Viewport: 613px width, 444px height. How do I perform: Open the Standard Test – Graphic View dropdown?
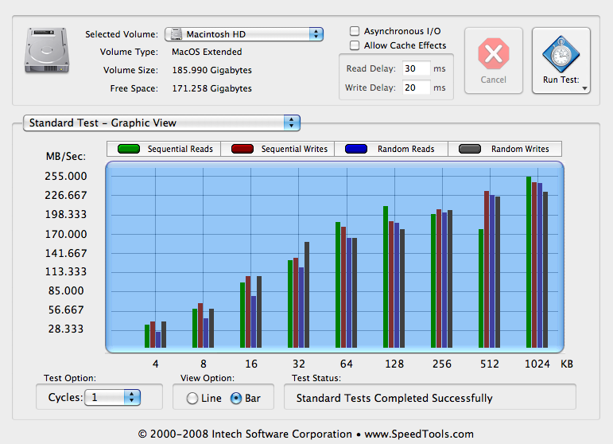161,123
